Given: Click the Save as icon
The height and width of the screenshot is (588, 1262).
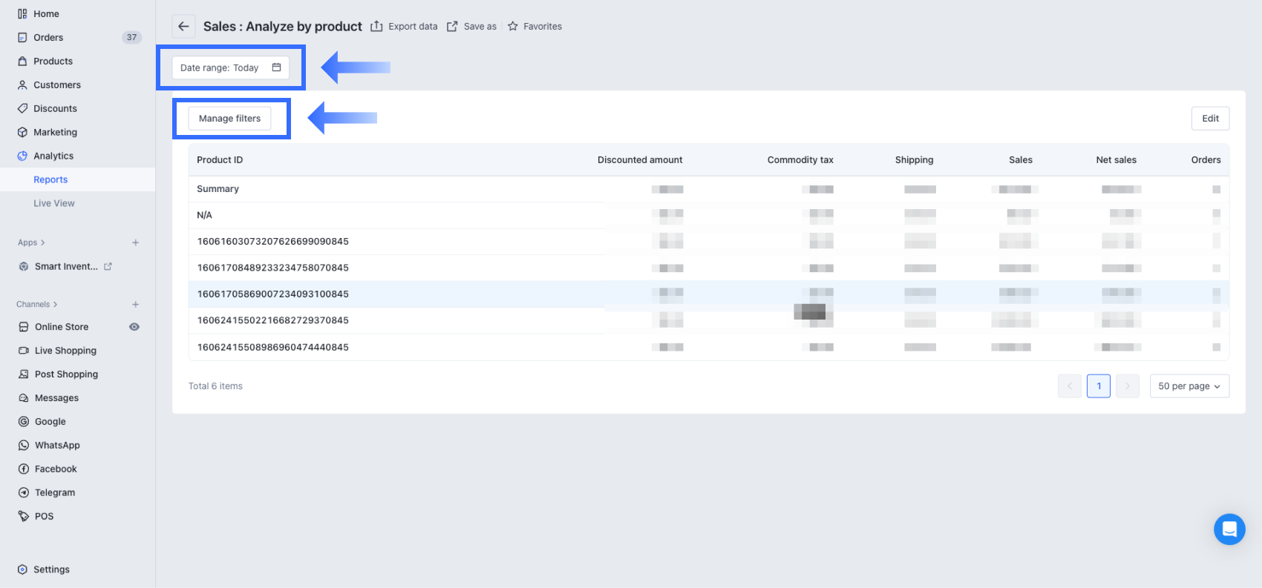Looking at the screenshot, I should 452,26.
